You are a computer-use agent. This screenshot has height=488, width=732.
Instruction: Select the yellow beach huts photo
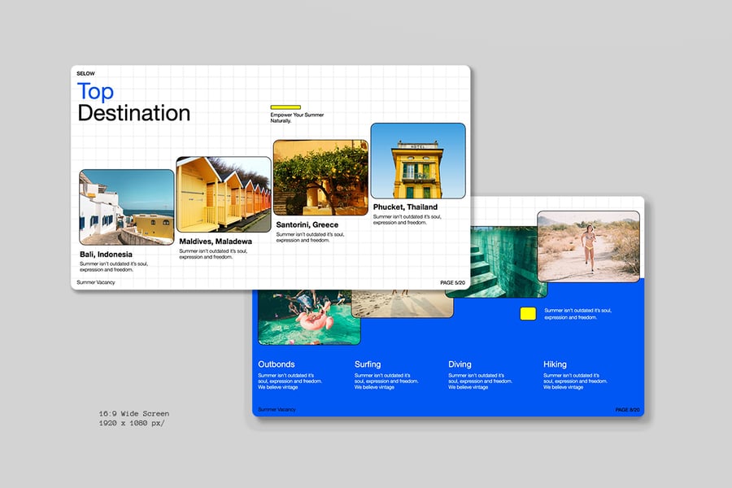tap(224, 194)
